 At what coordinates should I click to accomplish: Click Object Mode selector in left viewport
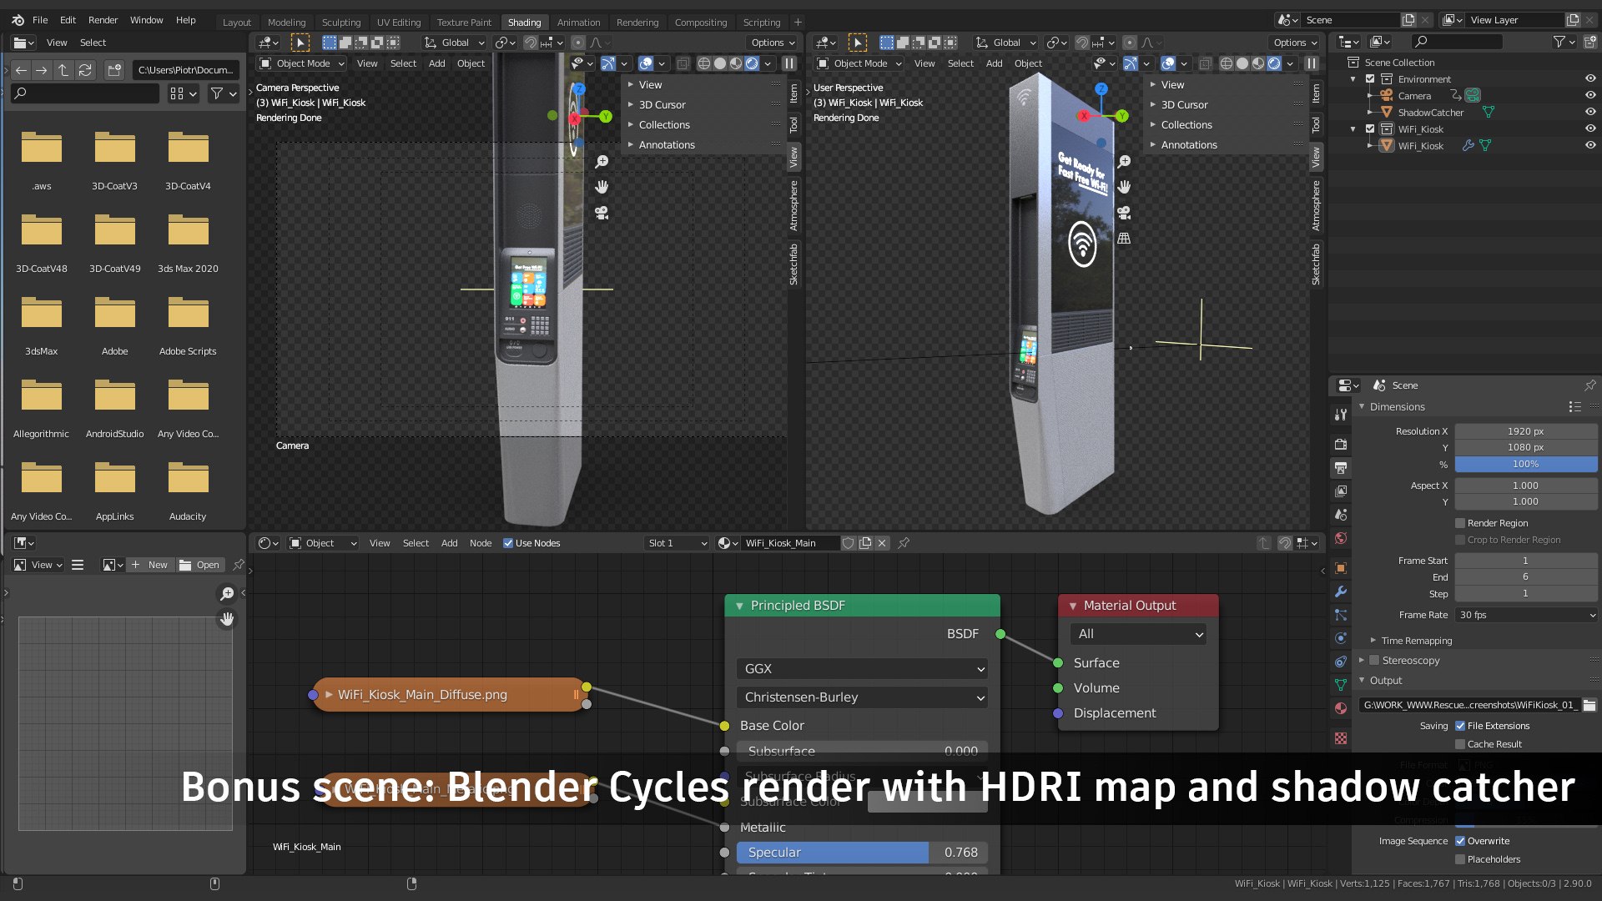(301, 63)
